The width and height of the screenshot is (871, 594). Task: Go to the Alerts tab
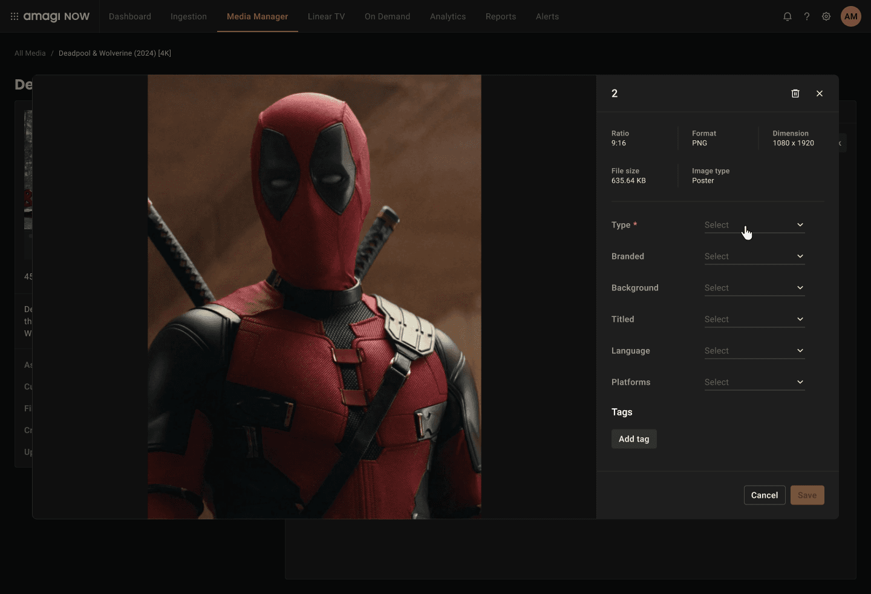[547, 16]
